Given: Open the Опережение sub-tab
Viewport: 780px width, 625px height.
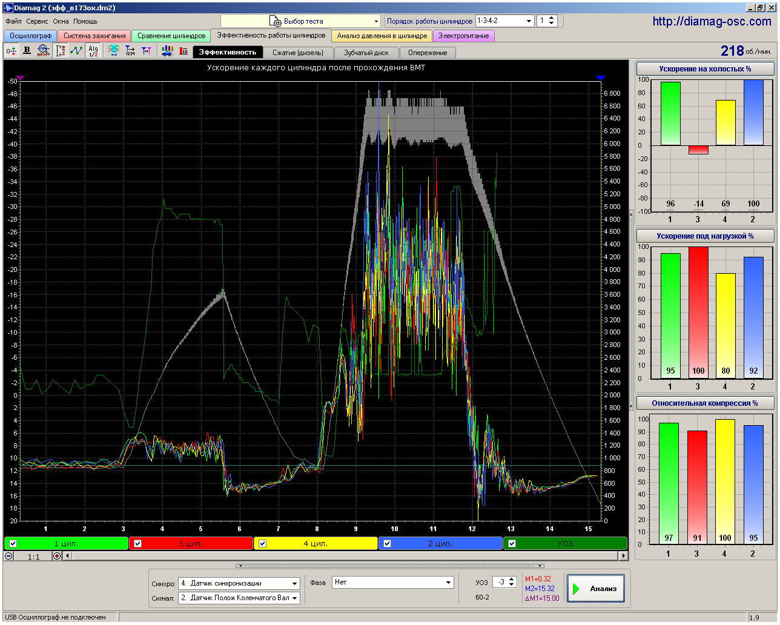Looking at the screenshot, I should click(428, 53).
